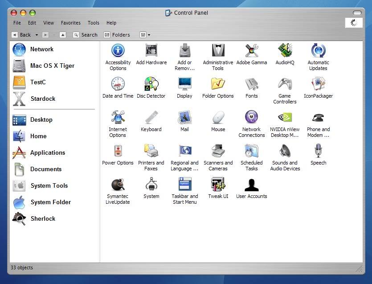Open the Tools menu
372x284 pixels.
coord(94,23)
